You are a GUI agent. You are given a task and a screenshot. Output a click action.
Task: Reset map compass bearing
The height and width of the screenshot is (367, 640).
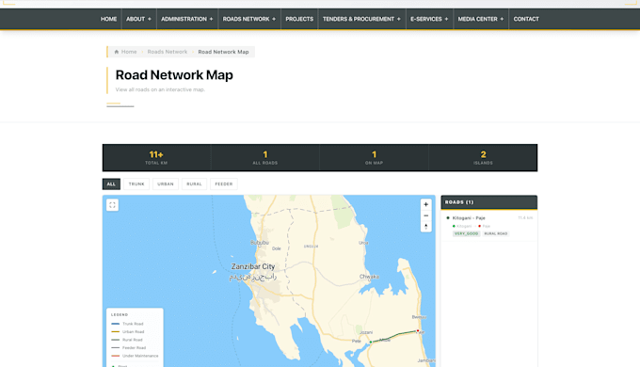pyautogui.click(x=425, y=227)
